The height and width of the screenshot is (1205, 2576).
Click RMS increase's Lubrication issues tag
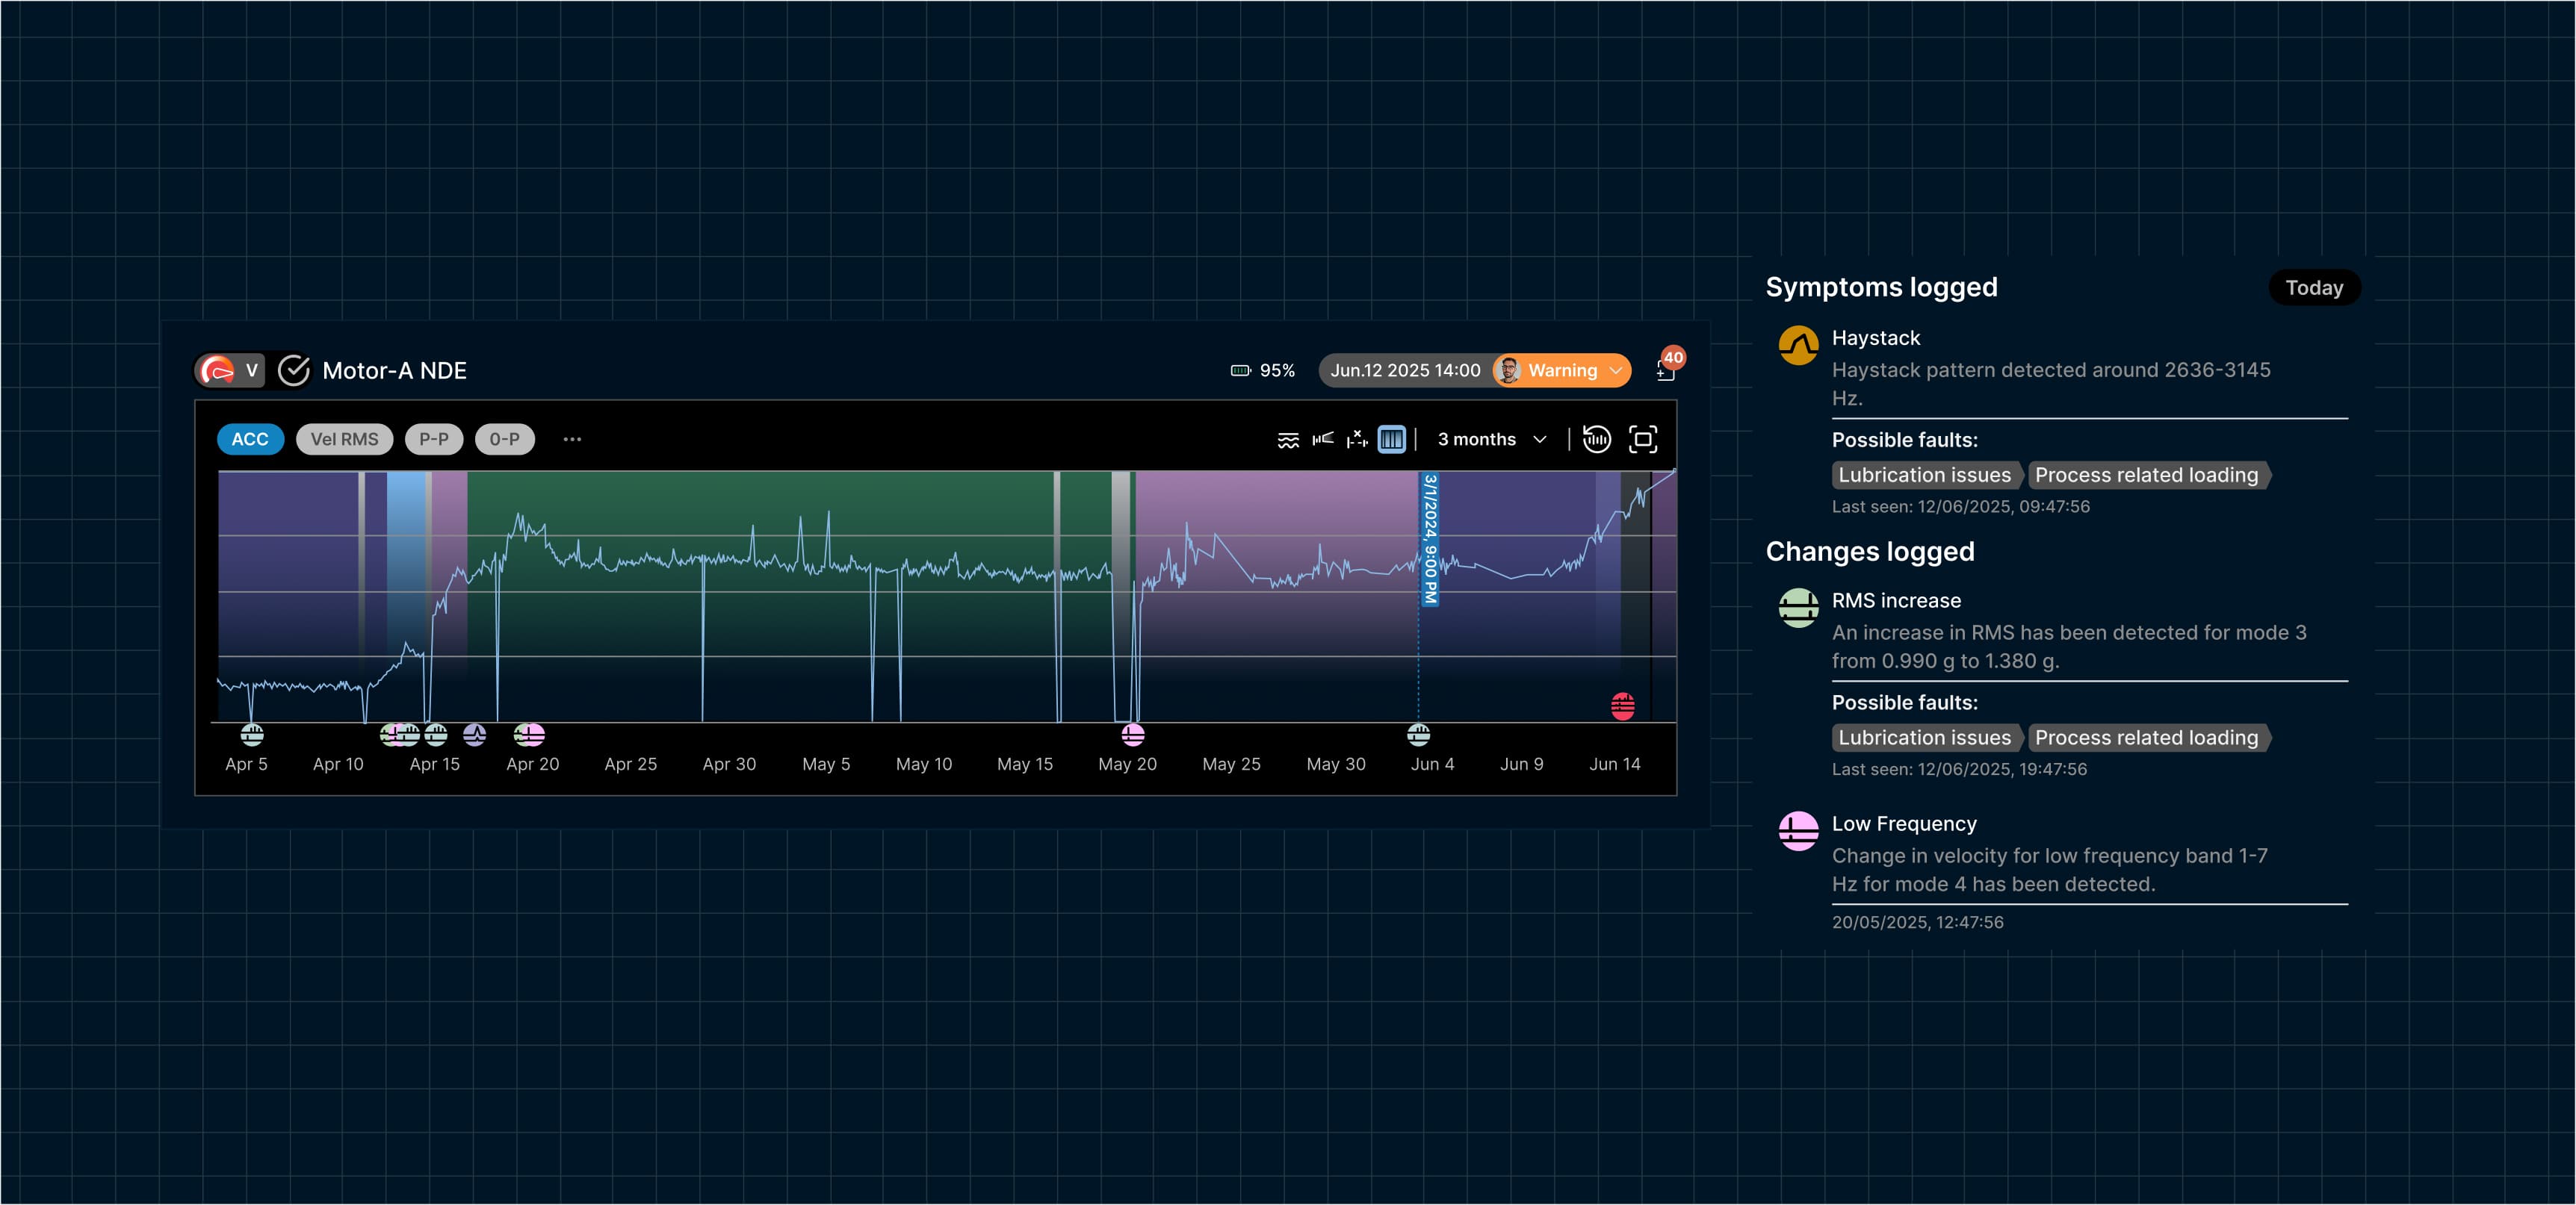click(x=1925, y=738)
